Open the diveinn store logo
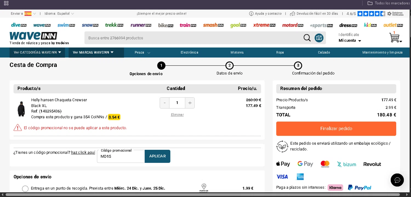 [x=19, y=25]
